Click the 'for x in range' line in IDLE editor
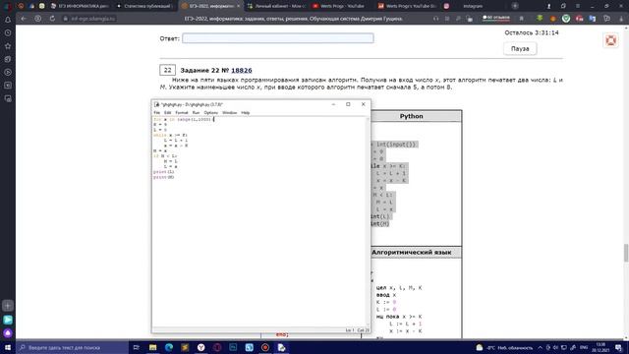 click(184, 119)
